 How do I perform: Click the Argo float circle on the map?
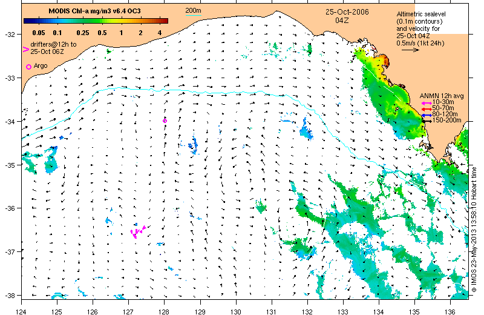coord(165,121)
